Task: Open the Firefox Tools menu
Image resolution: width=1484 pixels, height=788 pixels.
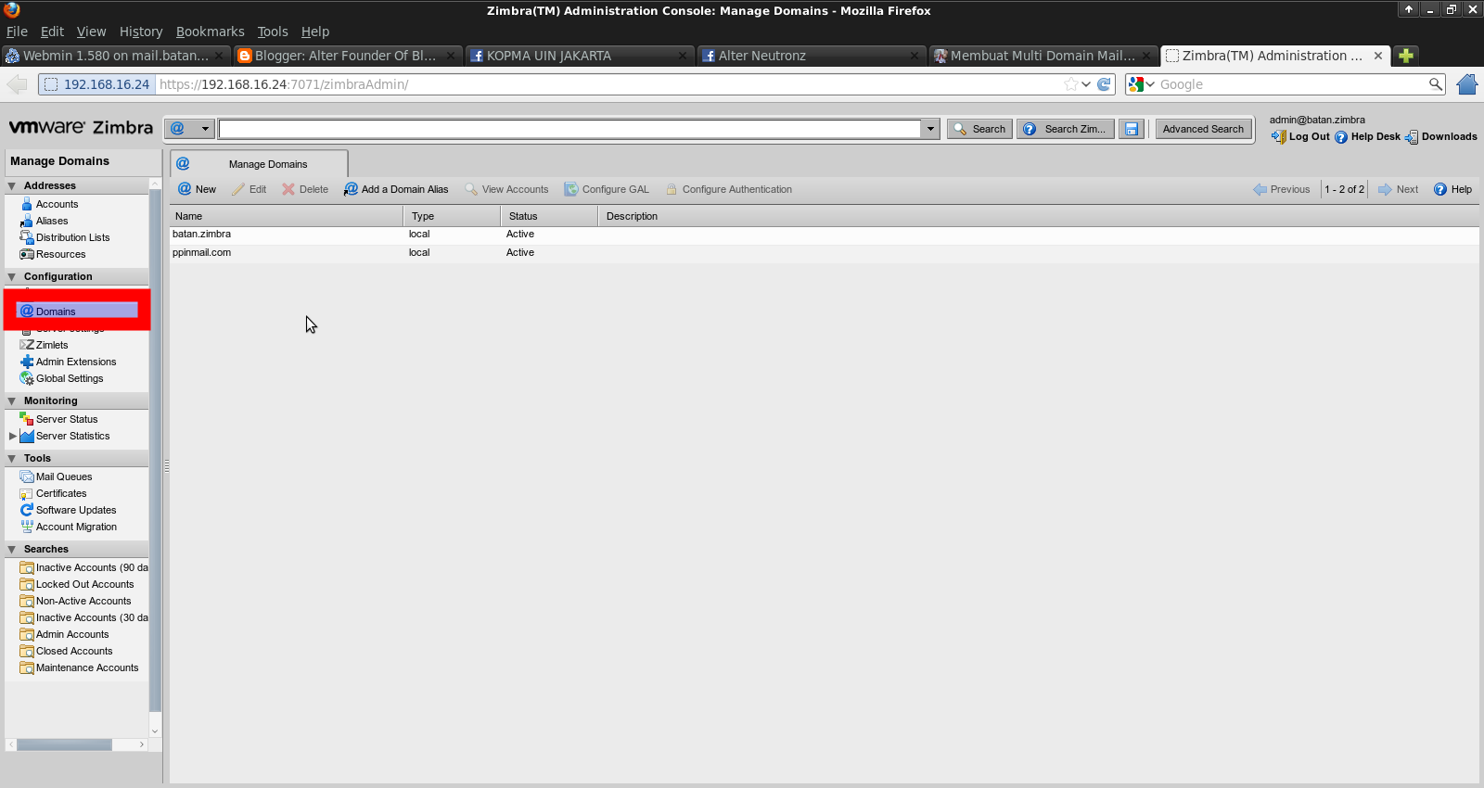Action: click(273, 32)
